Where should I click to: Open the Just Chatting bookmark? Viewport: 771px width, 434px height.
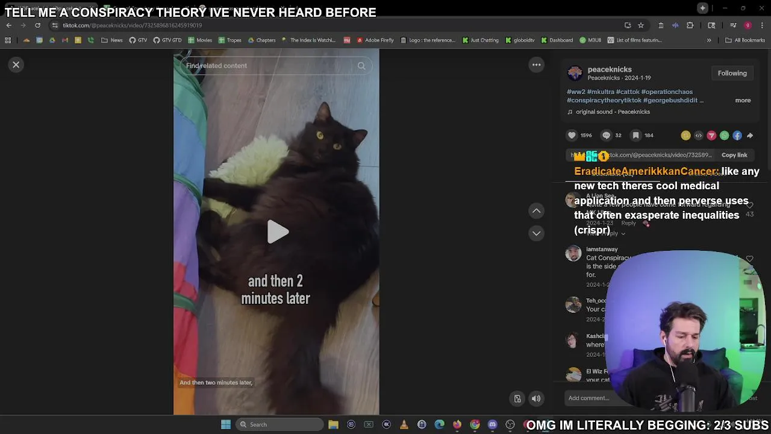(481, 40)
